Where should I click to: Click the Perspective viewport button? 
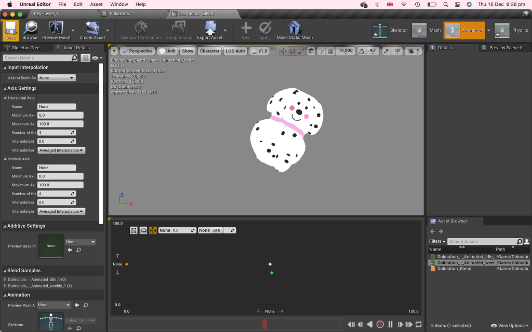pyautogui.click(x=138, y=51)
